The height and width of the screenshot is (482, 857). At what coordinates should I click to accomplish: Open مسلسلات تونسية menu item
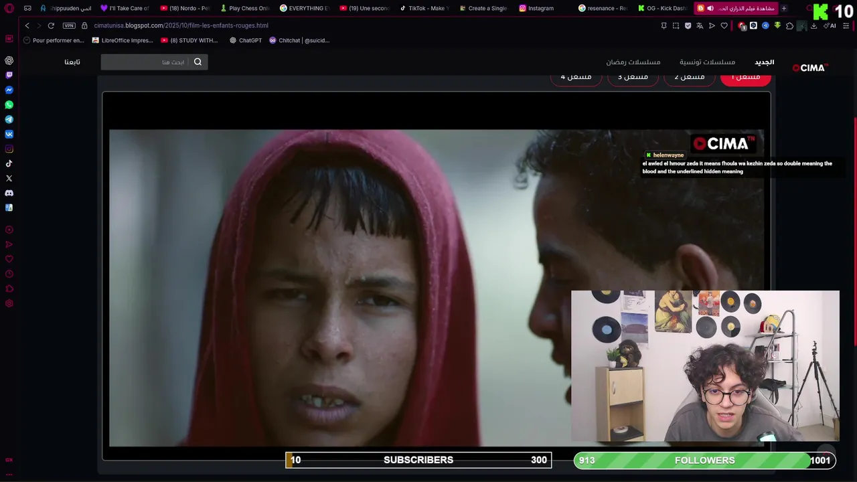click(x=707, y=62)
